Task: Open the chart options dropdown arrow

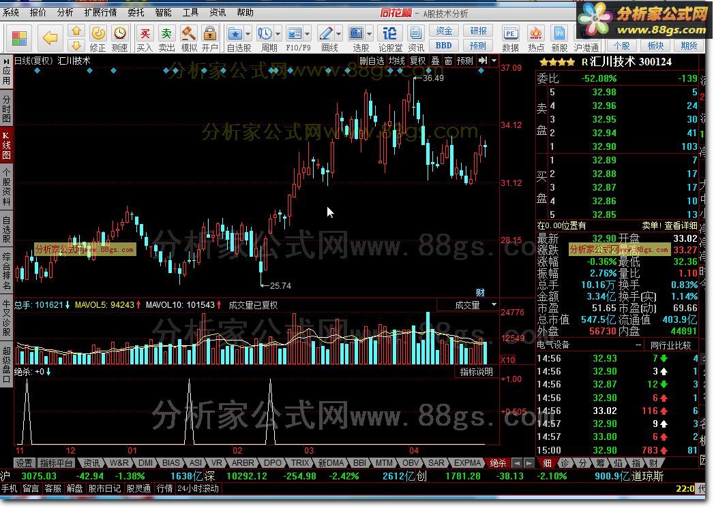Action: coord(494,61)
